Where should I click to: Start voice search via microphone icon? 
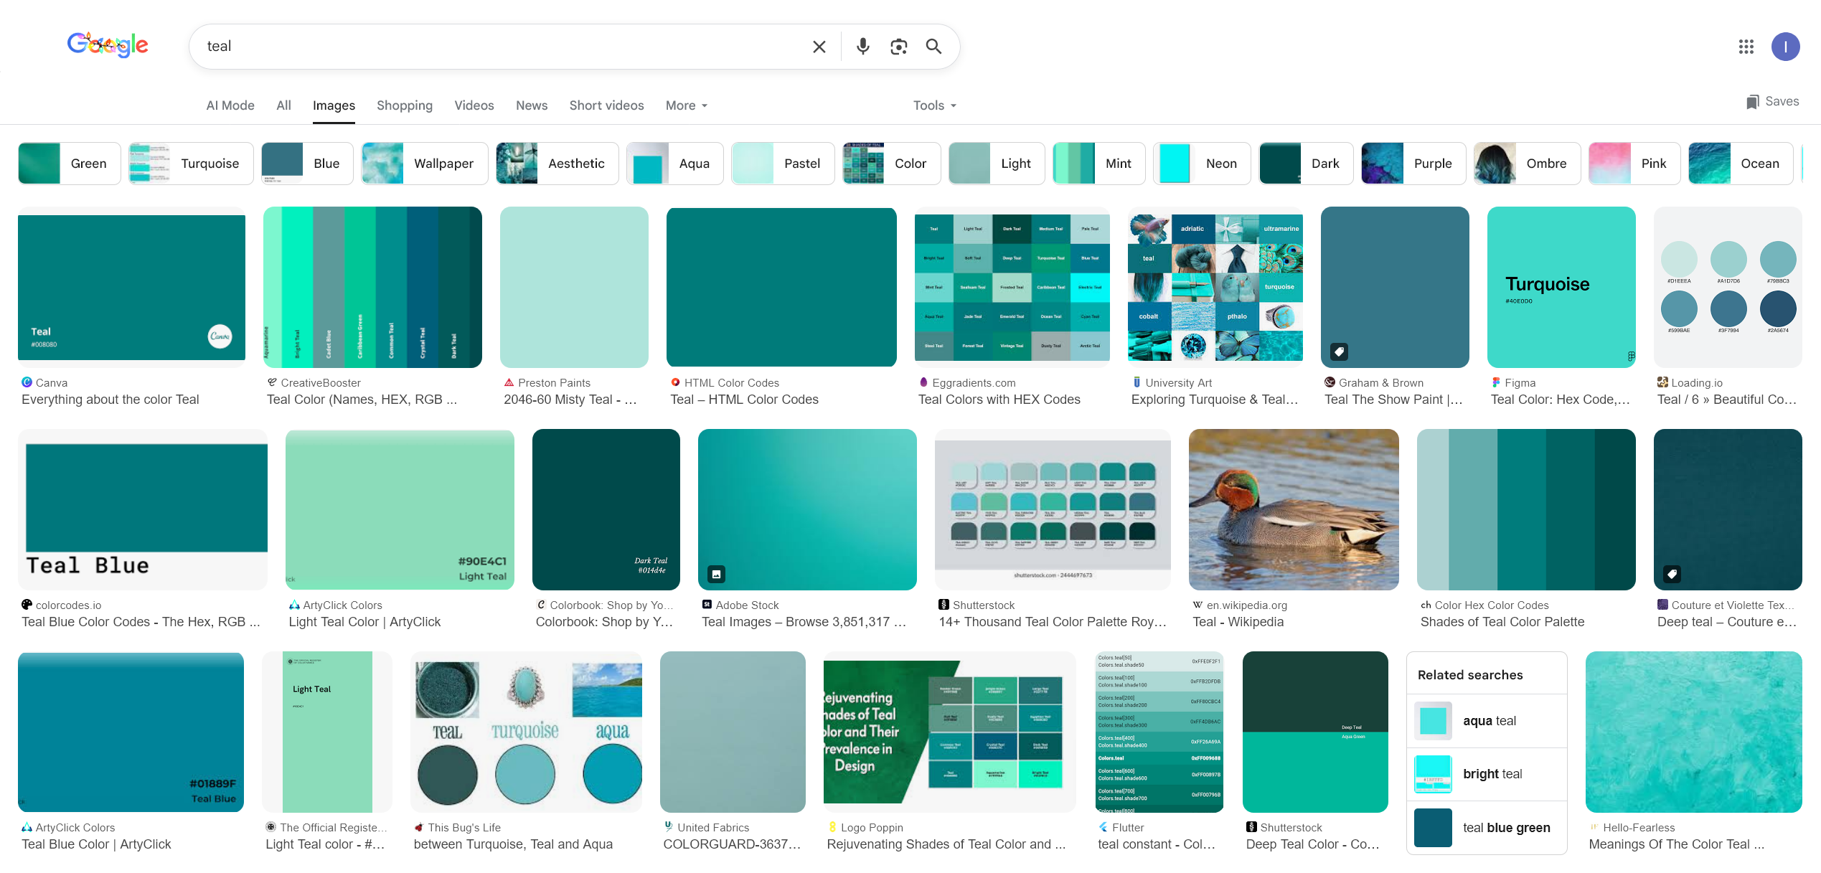[x=862, y=47]
